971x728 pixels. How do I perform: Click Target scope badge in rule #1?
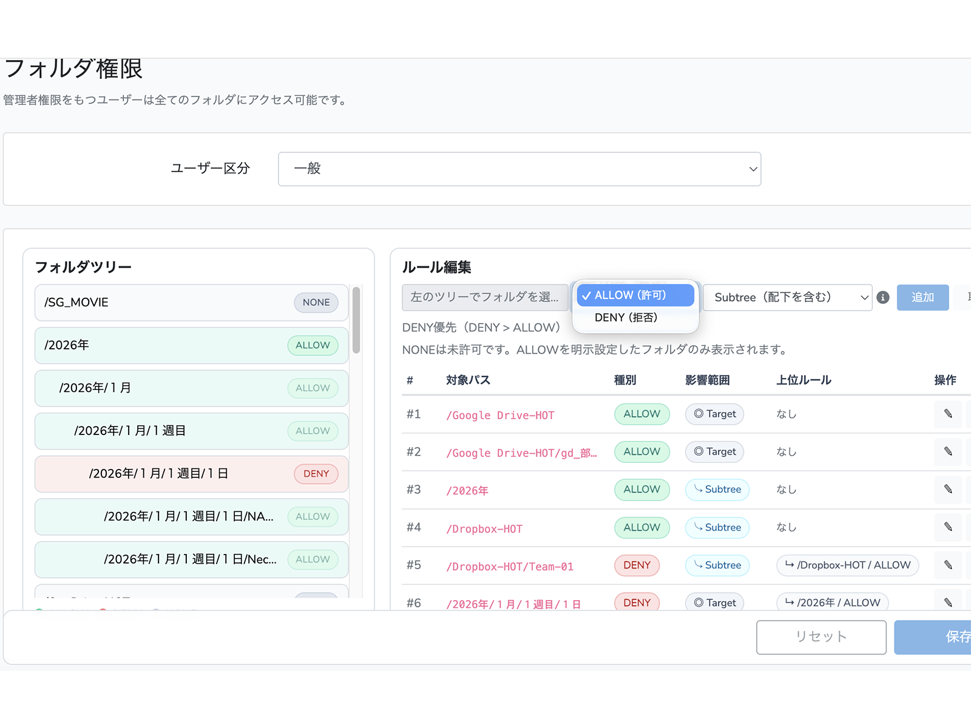pos(715,414)
